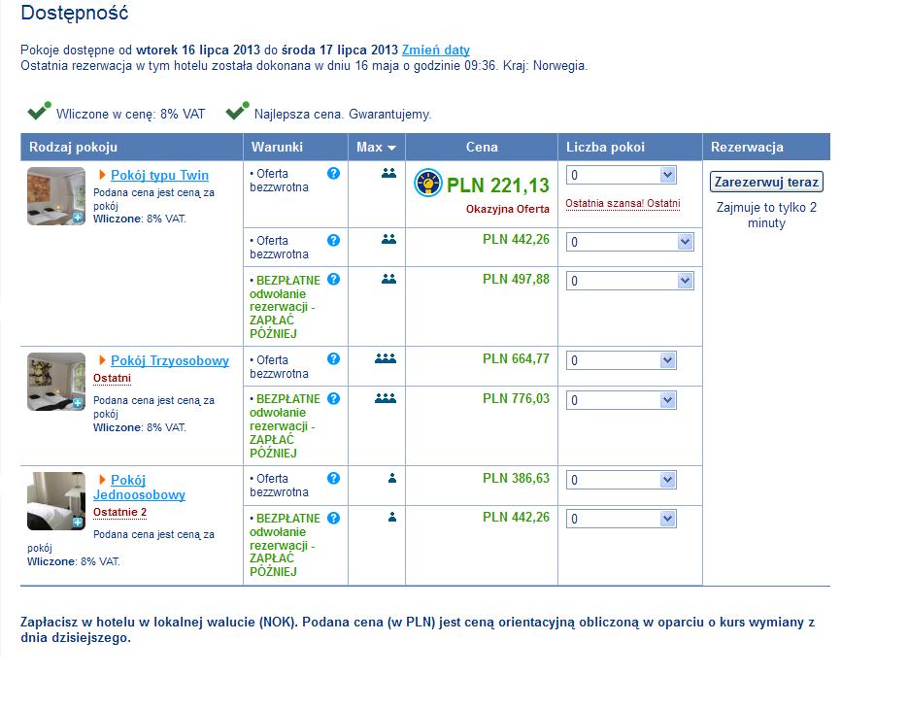The width and height of the screenshot is (909, 709).
Task: Click the Liczba pokoi column header
Action: tap(630, 148)
